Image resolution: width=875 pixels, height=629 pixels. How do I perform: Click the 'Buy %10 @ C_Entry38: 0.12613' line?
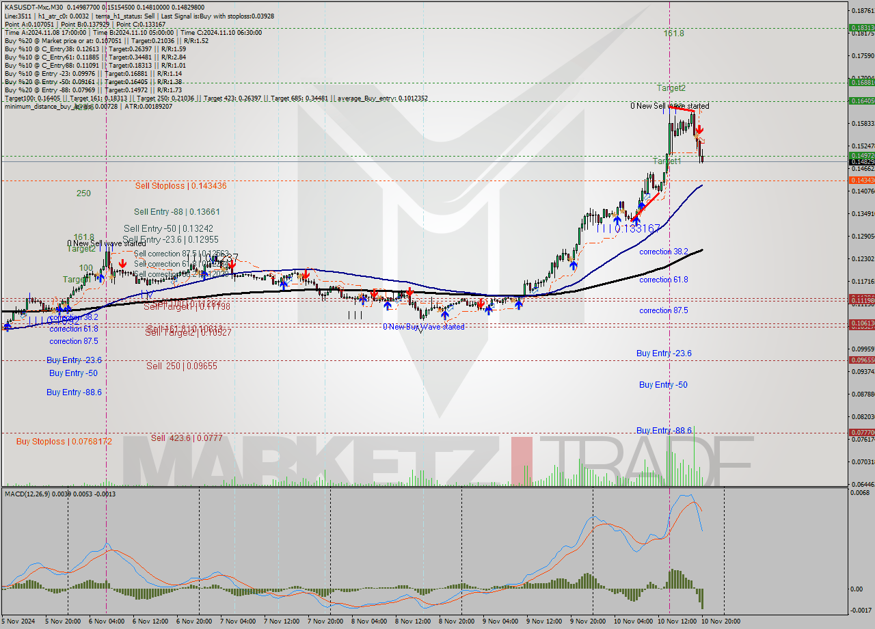(95, 49)
